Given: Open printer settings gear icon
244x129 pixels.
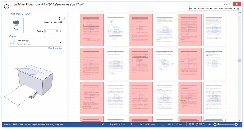Looking at the screenshot, I should (238, 9).
